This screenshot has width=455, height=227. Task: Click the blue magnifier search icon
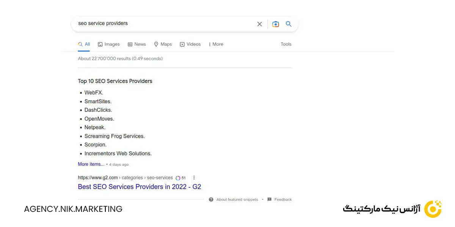click(289, 24)
